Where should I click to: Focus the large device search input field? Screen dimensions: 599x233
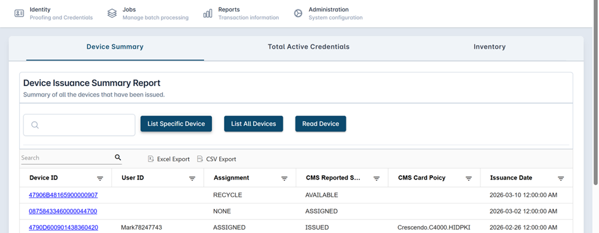coord(79,125)
